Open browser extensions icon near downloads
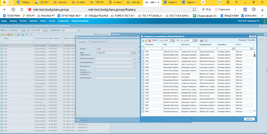Viewport: 267px width, 134px height. coord(254,9)
